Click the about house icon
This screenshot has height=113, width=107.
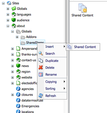[14, 26]
